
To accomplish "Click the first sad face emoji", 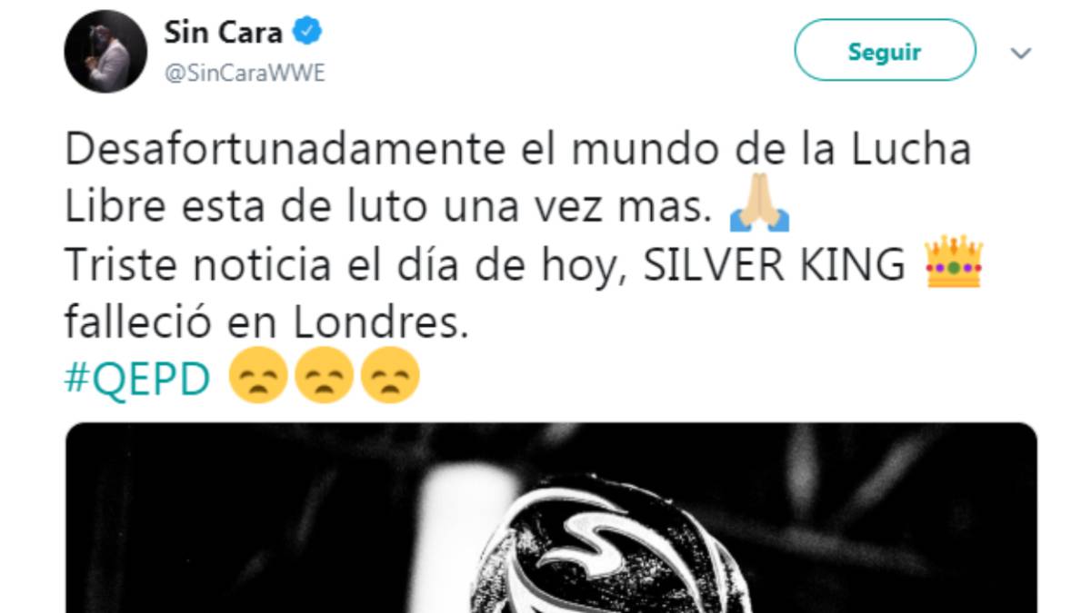I will tap(258, 377).
